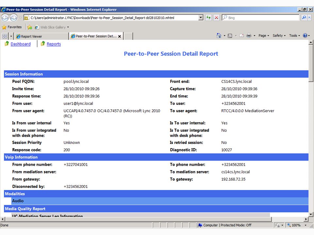This screenshot has width=314, height=235.
Task: Open the Tools menu
Action: pyautogui.click(x=294, y=36)
